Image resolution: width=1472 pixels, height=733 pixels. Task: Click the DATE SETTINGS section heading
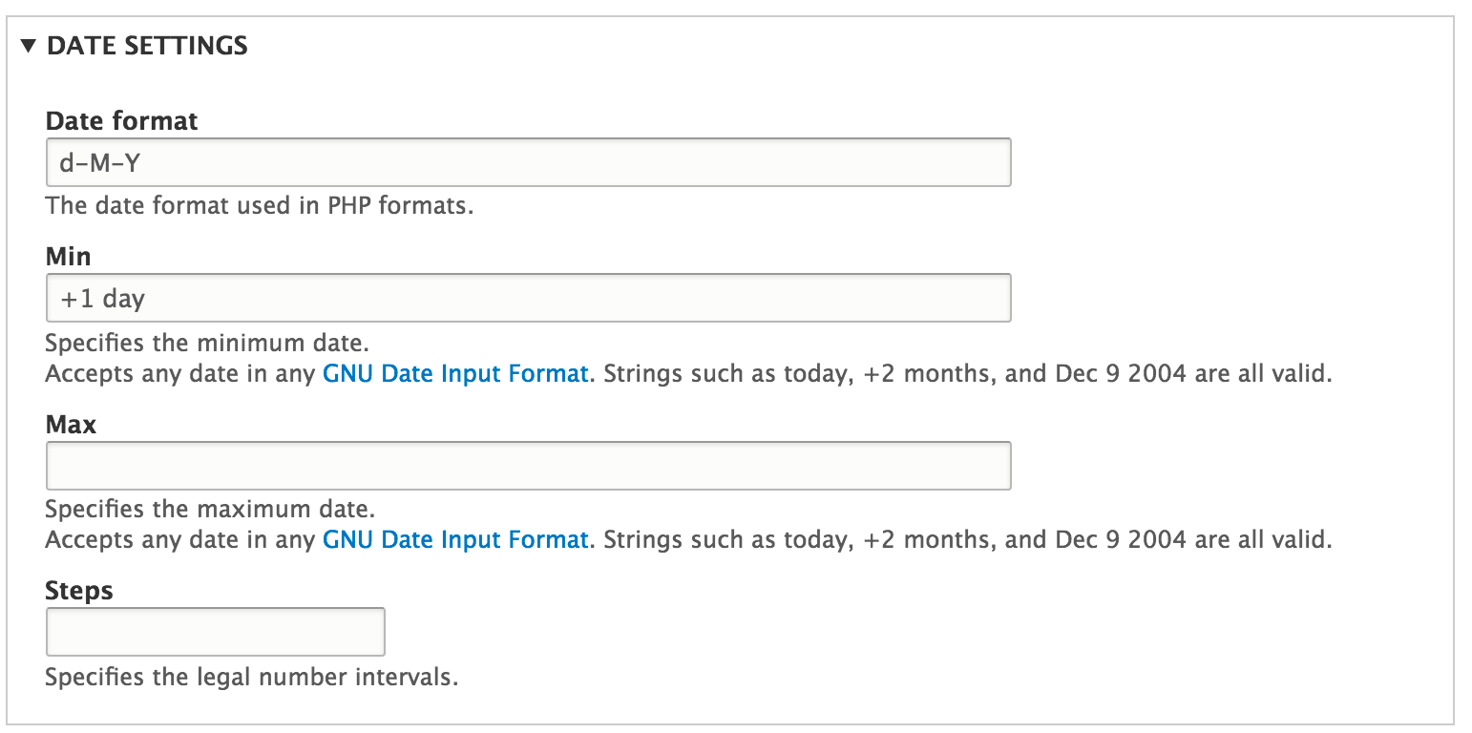147,46
